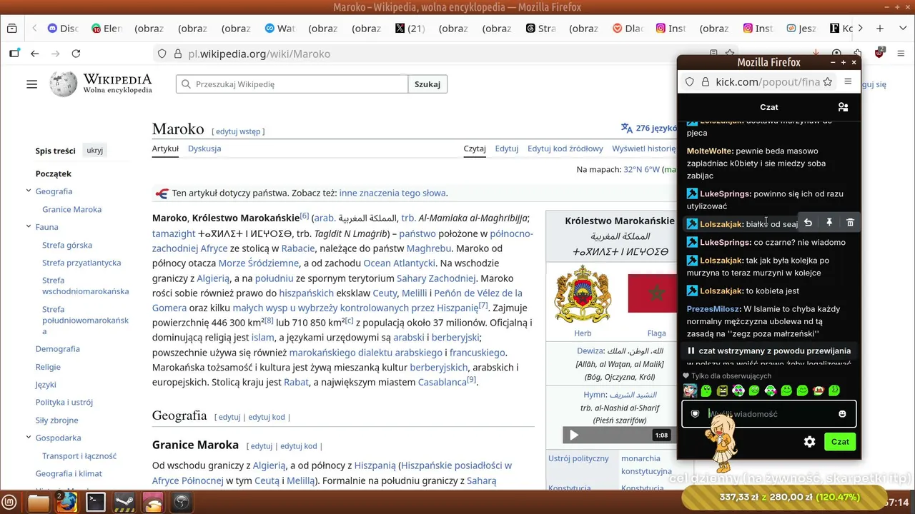
Task: Switch to Firefox in the taskbar
Action: [67, 503]
